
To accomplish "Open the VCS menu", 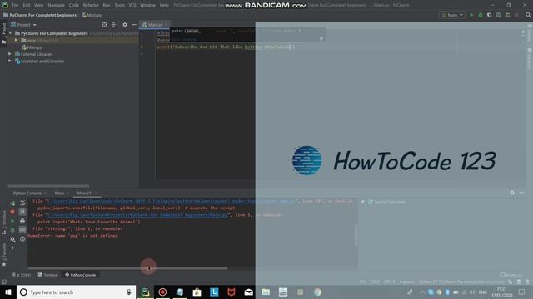I will 132,5.
